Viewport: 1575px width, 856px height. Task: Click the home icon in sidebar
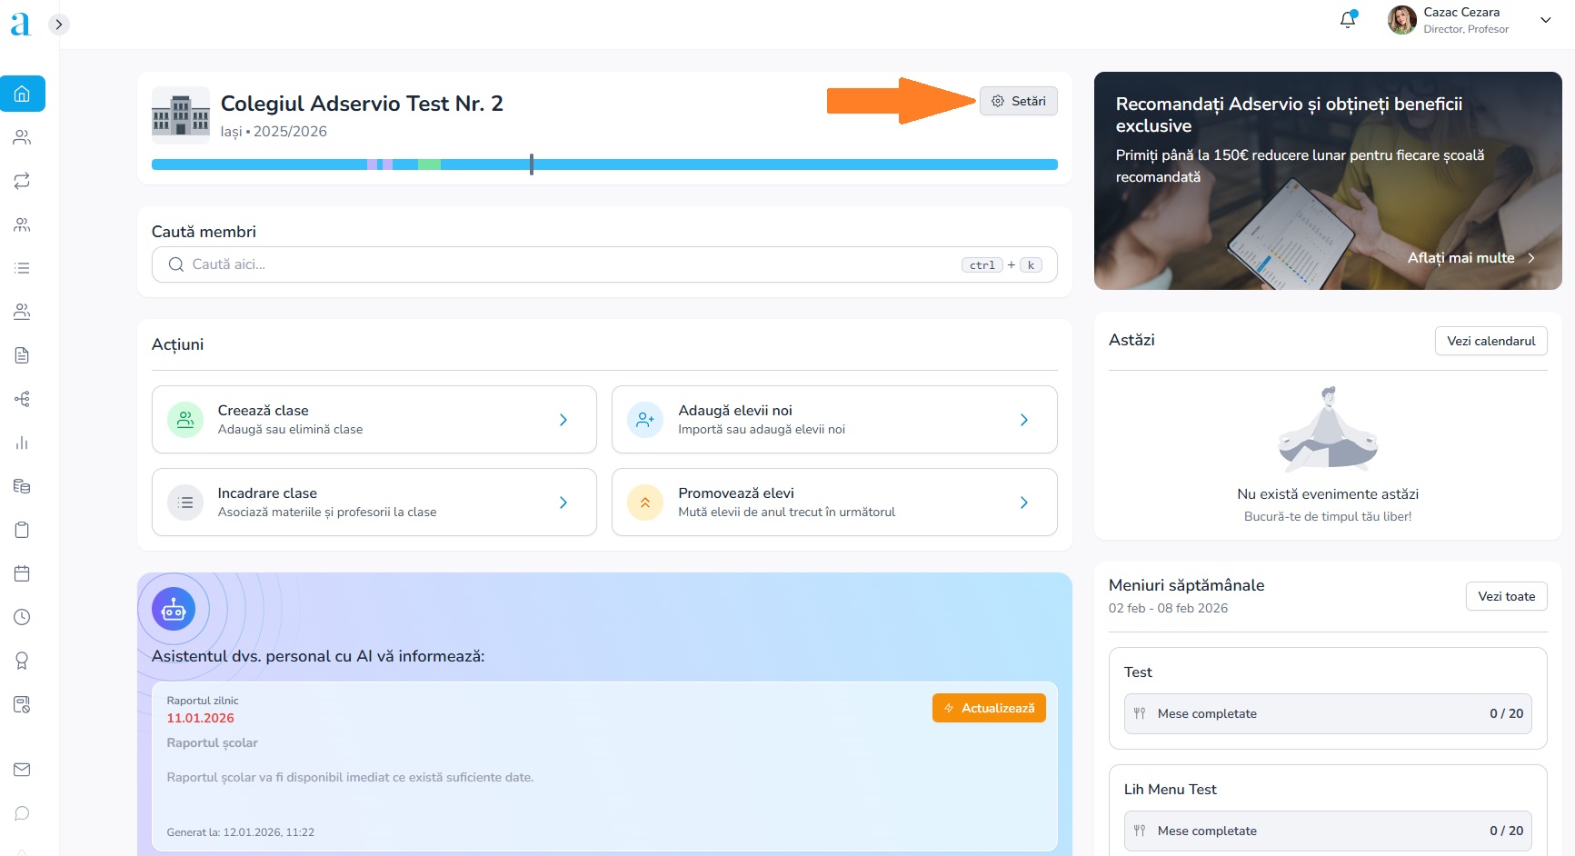point(22,94)
